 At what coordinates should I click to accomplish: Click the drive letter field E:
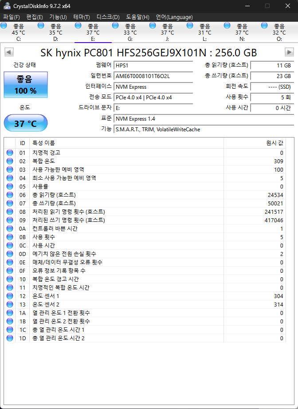(153, 108)
